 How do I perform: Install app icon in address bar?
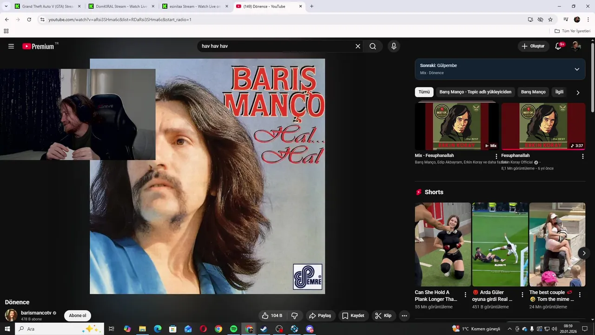tap(530, 20)
